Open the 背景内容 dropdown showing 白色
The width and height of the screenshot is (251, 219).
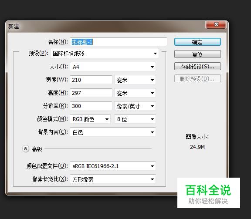point(113,132)
